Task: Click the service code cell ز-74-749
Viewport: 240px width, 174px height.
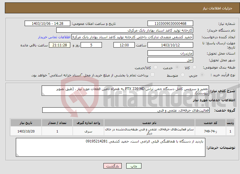Action: click(x=210, y=131)
